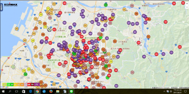Expand the blue side panel tab
189x94 pixels.
click(2, 7)
